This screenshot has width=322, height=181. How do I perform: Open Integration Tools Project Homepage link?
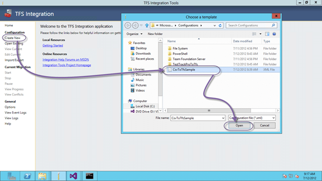(x=67, y=65)
